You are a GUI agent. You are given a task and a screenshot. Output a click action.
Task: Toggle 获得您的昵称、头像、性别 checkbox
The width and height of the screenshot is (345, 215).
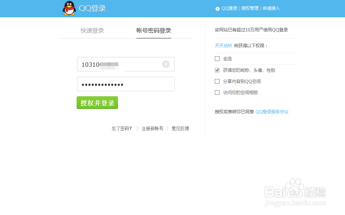coord(217,70)
